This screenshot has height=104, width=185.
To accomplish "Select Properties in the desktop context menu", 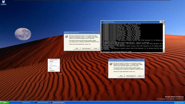I will pos(54,70).
